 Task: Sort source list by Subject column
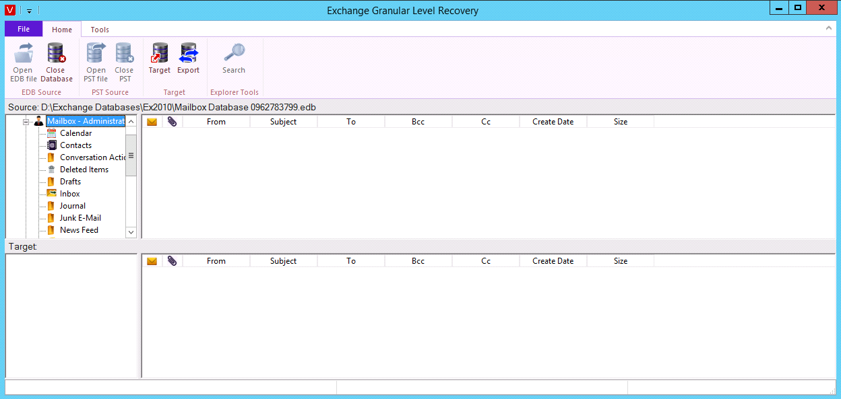284,122
